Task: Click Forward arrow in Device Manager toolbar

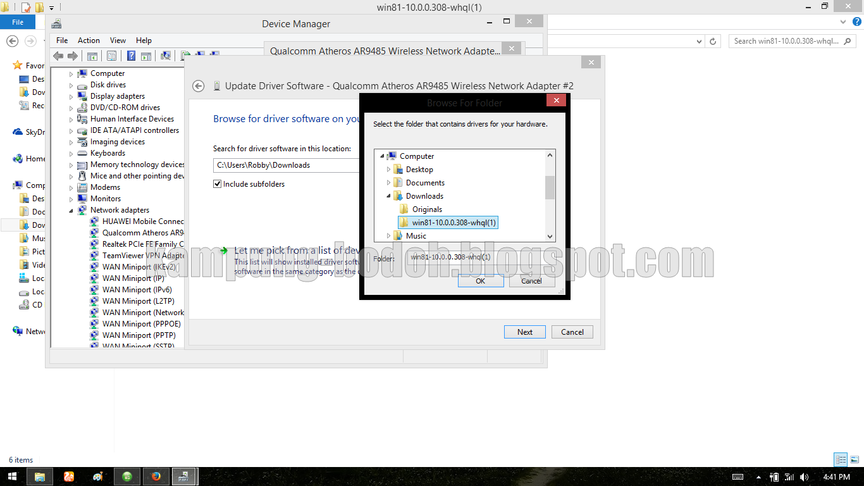Action: (x=73, y=56)
